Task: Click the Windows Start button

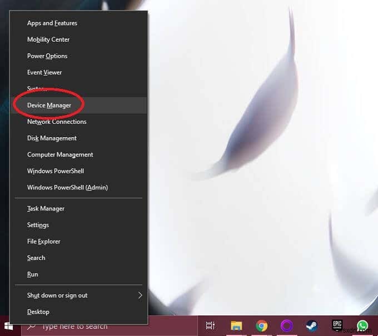Action: tap(9, 327)
